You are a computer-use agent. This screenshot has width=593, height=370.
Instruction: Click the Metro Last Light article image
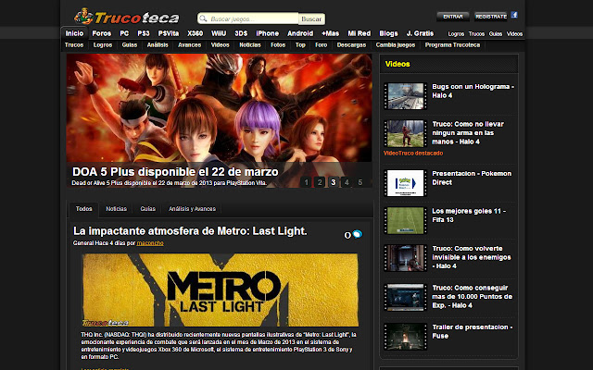pyautogui.click(x=221, y=290)
